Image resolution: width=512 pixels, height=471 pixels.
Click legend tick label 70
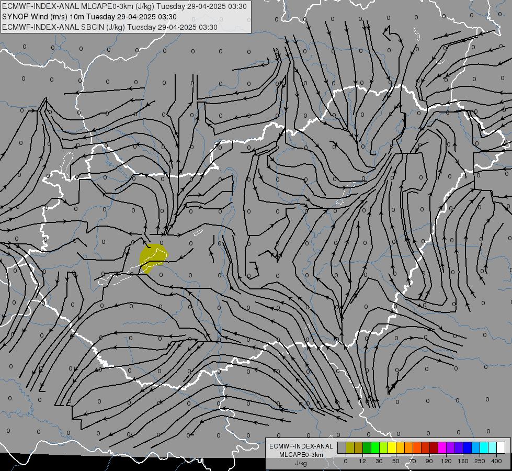point(413,461)
